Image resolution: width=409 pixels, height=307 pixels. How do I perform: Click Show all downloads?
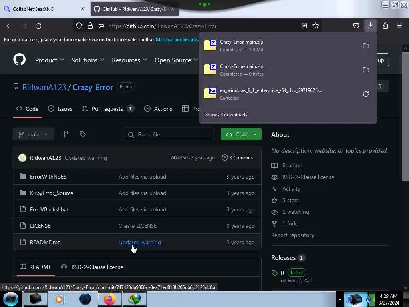(x=226, y=115)
